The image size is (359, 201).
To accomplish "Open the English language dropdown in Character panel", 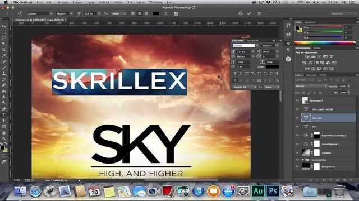I will [x=245, y=87].
